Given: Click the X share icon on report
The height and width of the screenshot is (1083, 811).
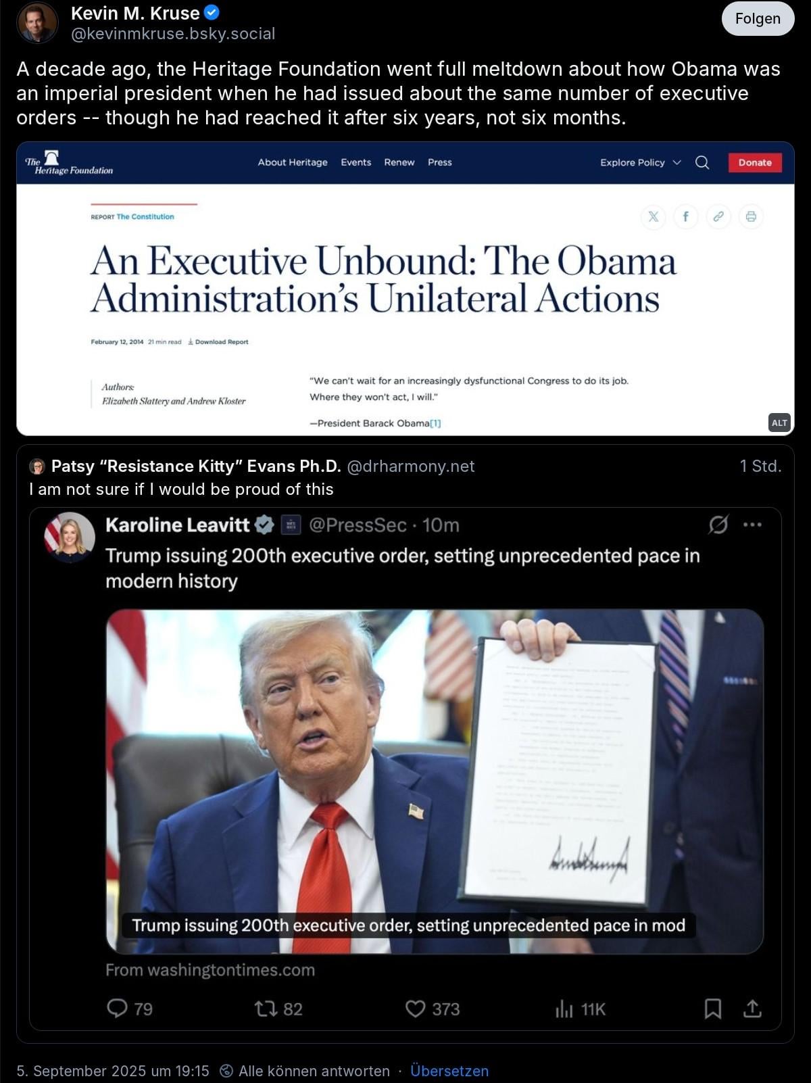Looking at the screenshot, I should click(x=653, y=216).
